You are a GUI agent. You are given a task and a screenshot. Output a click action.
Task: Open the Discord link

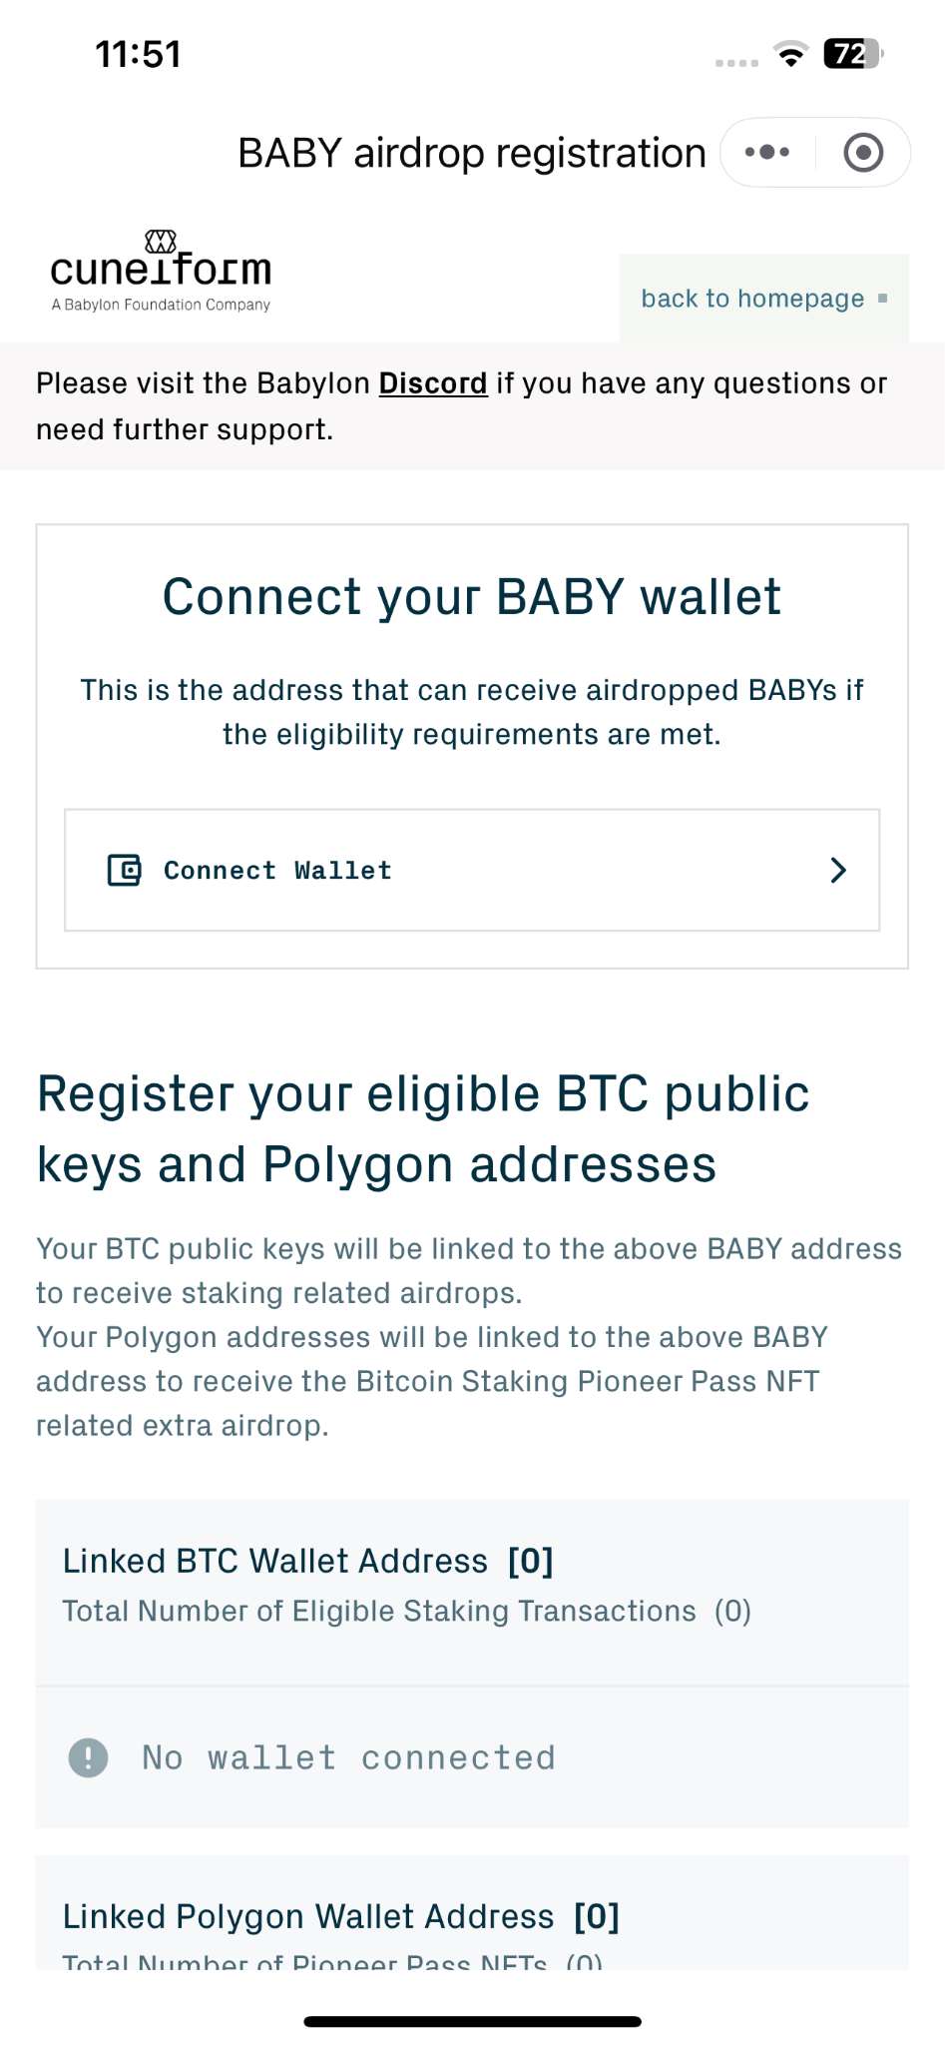(x=433, y=383)
